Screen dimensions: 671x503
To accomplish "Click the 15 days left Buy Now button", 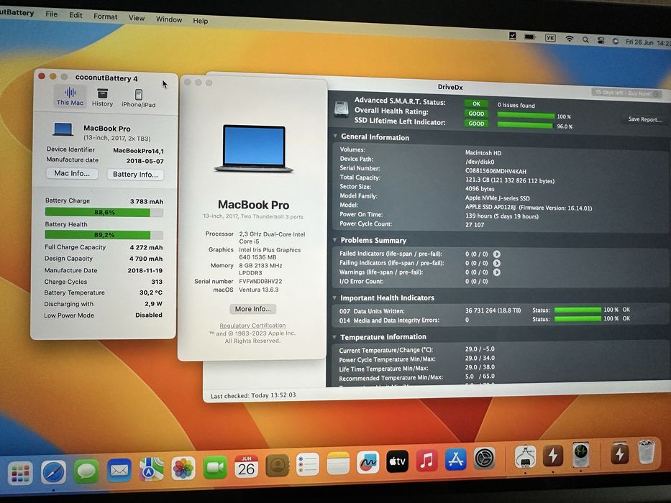I will pos(626,93).
